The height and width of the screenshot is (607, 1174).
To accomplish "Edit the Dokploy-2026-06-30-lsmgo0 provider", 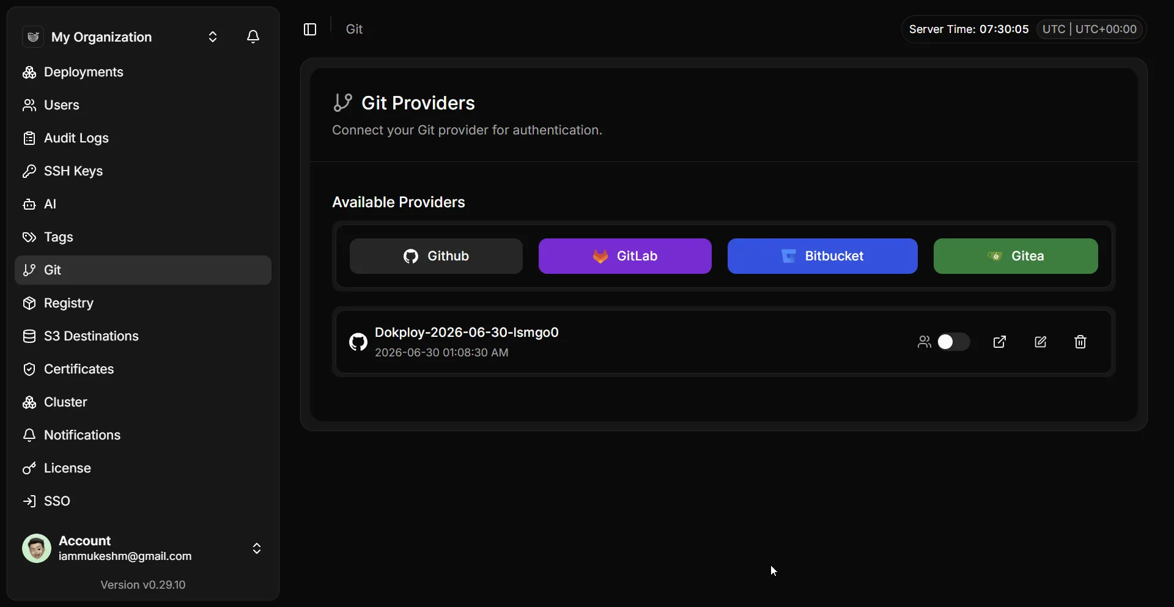I will pyautogui.click(x=1041, y=342).
